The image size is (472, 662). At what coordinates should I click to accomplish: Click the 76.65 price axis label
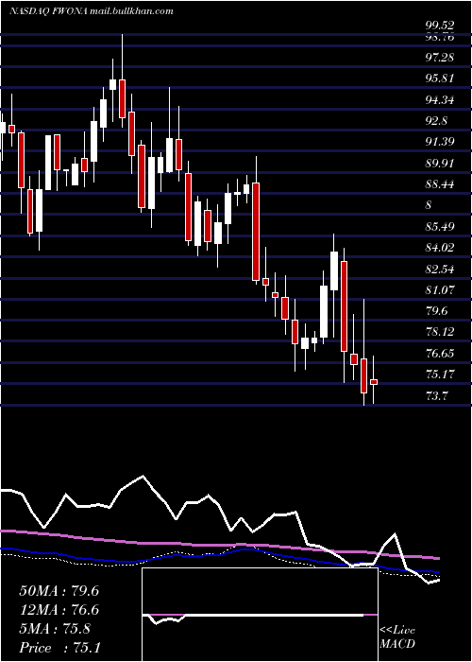tap(440, 354)
